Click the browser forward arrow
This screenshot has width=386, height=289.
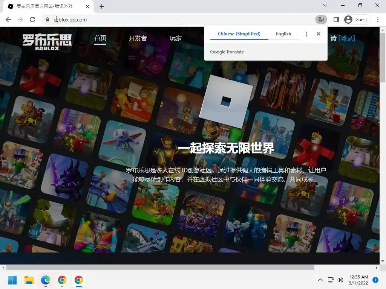pyautogui.click(x=20, y=20)
